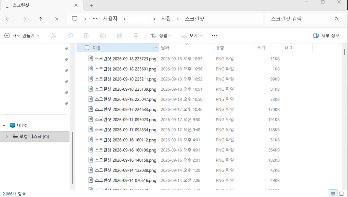Click the search magnifier icon
Image resolution: width=348 pixels, height=197 pixels.
(x=336, y=19)
